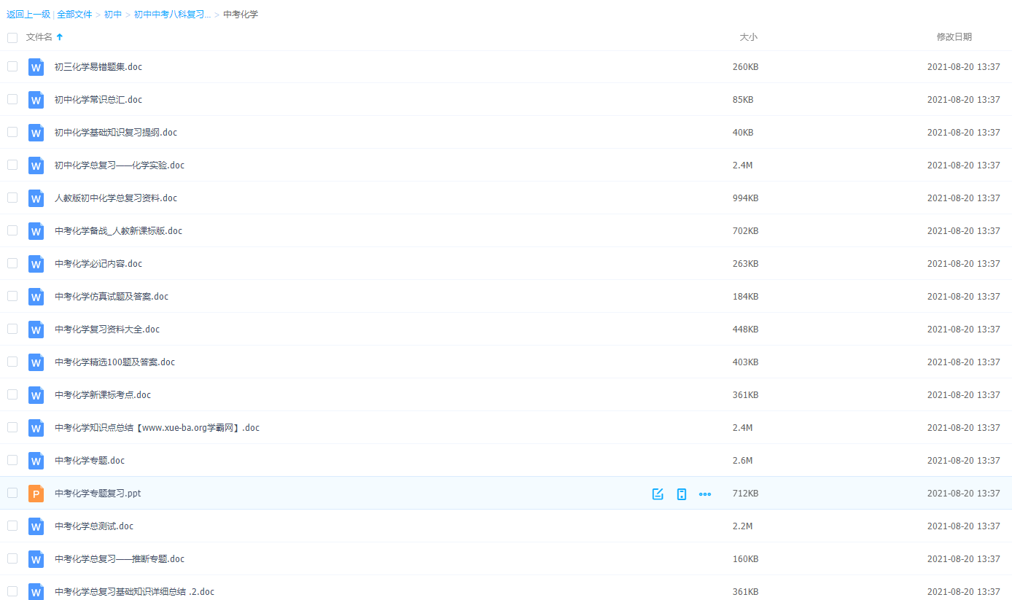Open the file 中考化学仿真试题及答案.doc
The image size is (1012, 600).
point(112,297)
